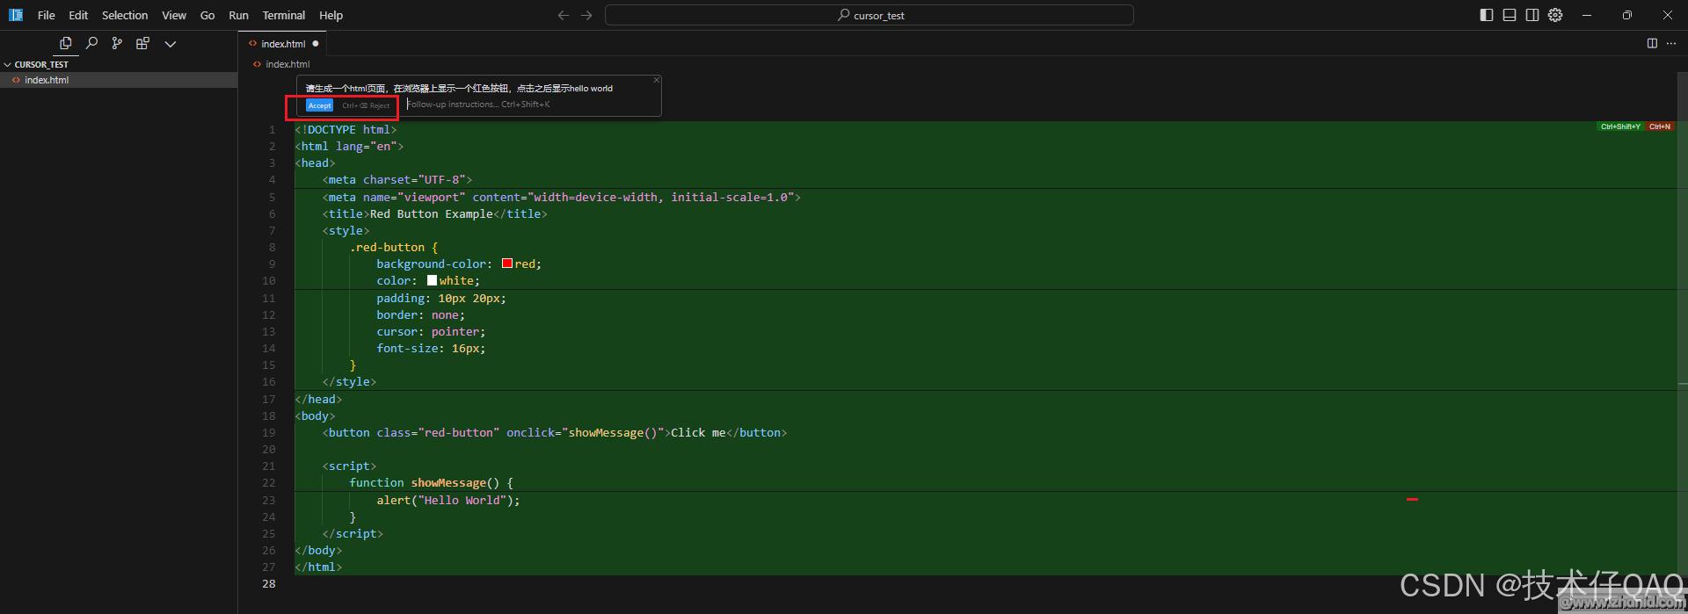Toggle the bottom panel layout
This screenshot has width=1688, height=614.
(x=1510, y=15)
